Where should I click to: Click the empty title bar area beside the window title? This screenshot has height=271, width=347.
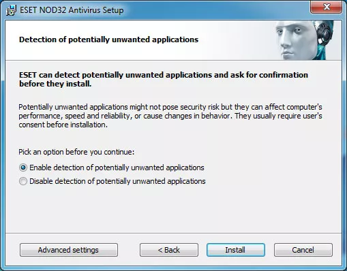pos(216,9)
